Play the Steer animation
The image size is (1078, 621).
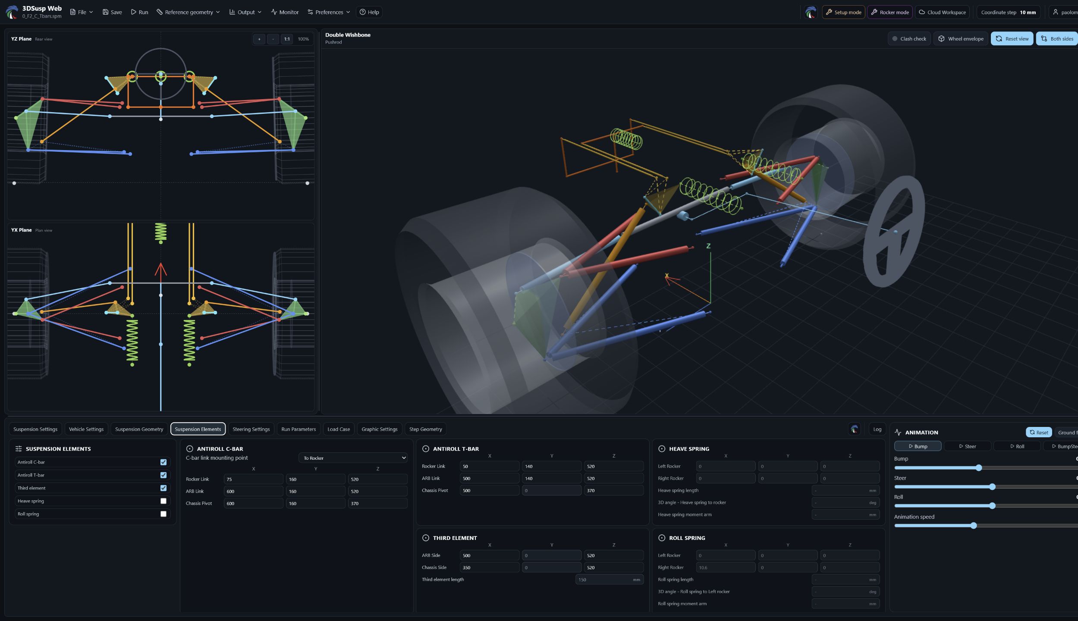point(967,446)
